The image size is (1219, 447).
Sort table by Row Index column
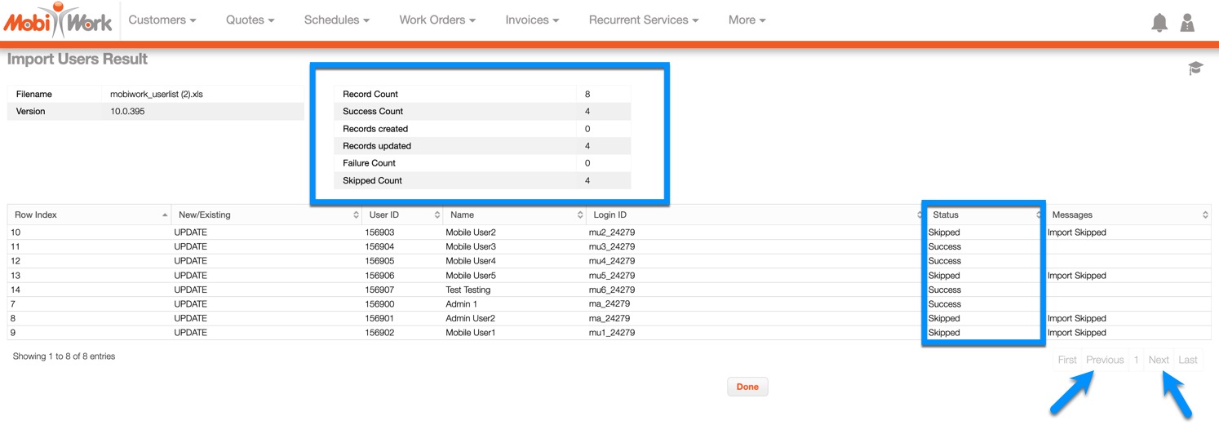pos(89,215)
